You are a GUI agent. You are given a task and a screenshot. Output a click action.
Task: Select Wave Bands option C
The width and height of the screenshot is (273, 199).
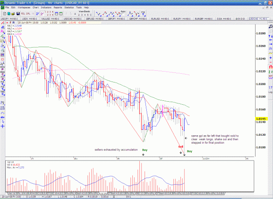[91, 15]
